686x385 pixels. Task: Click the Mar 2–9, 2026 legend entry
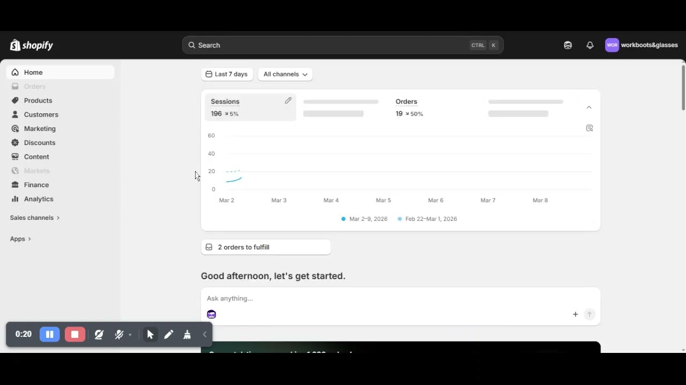pyautogui.click(x=364, y=219)
